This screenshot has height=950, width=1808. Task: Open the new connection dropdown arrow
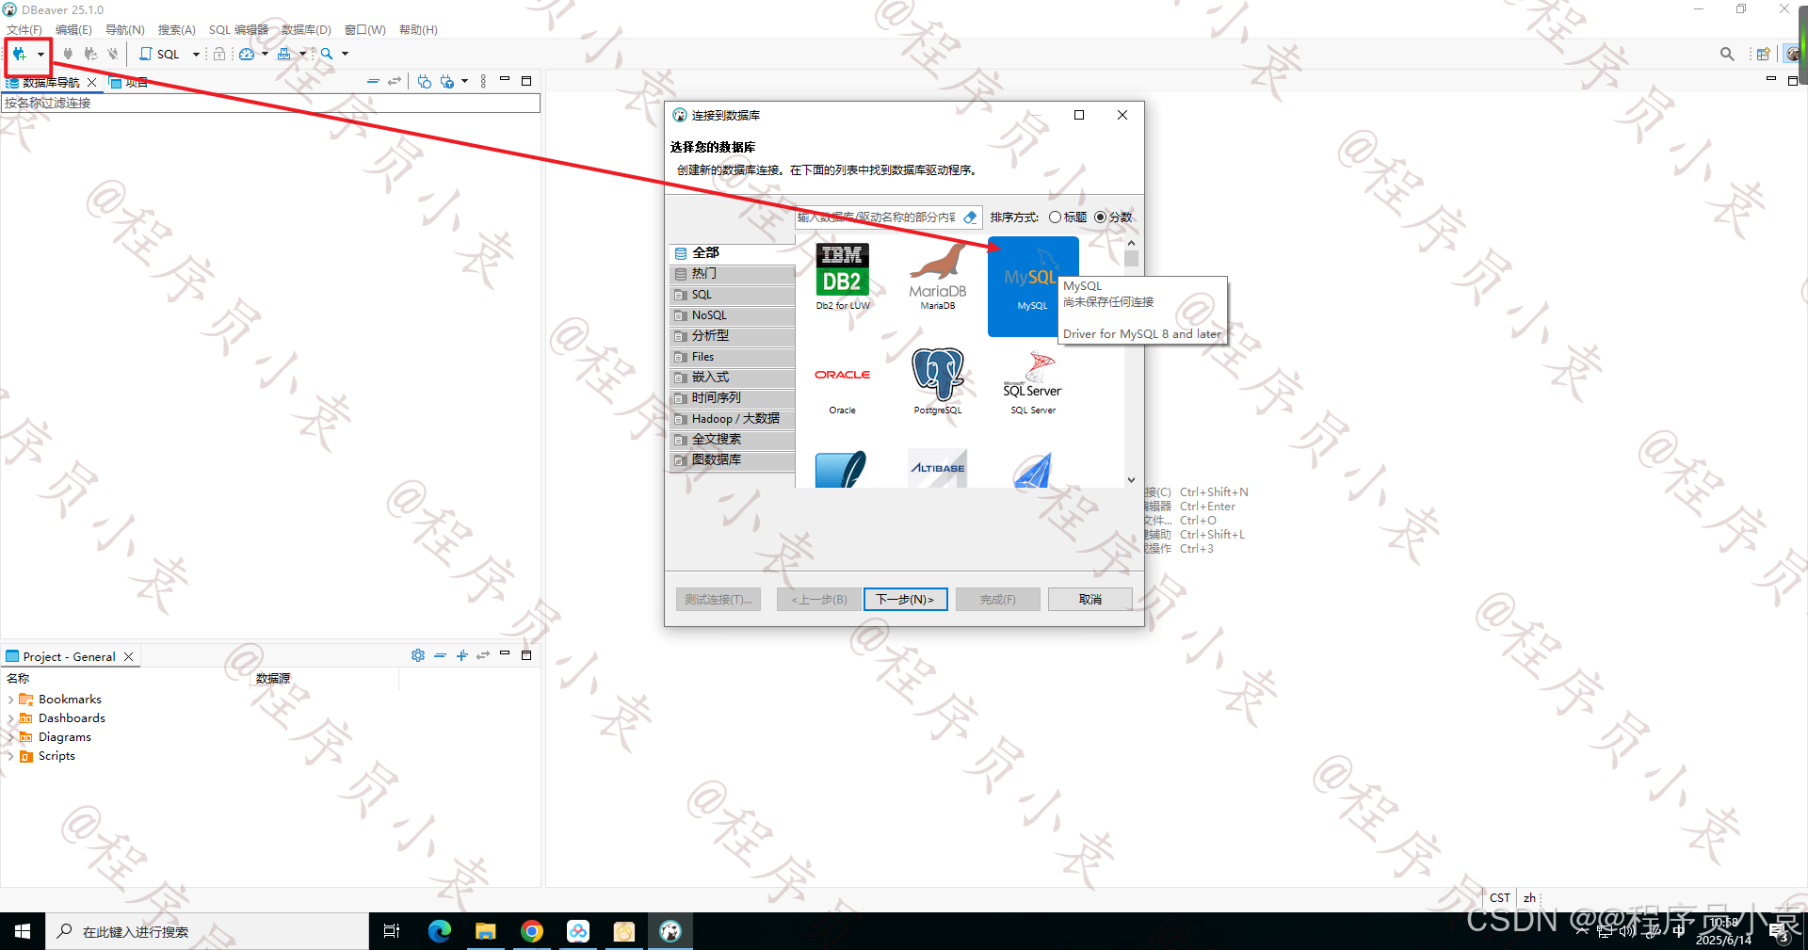40,55
